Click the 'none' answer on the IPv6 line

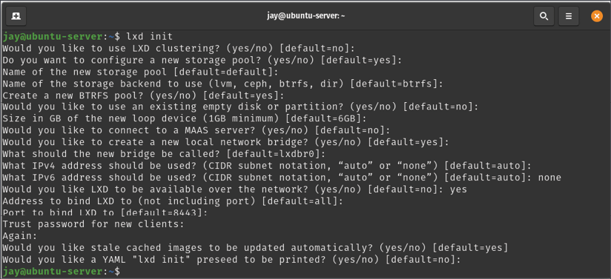click(549, 178)
